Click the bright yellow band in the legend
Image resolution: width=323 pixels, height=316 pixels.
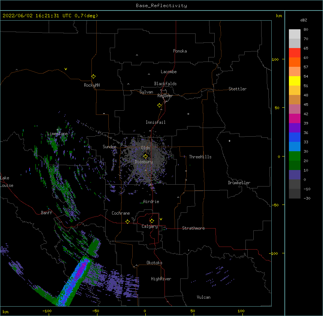[295, 81]
